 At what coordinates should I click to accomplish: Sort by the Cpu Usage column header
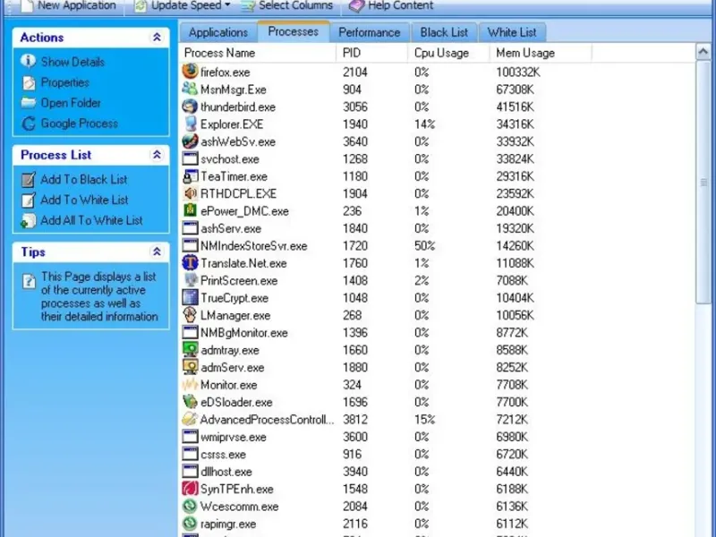(x=449, y=53)
